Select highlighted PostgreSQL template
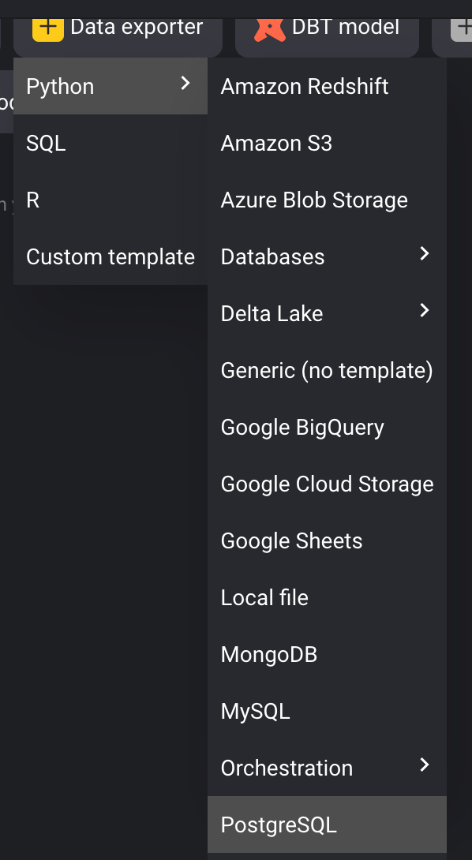This screenshot has width=472, height=860. [327, 824]
